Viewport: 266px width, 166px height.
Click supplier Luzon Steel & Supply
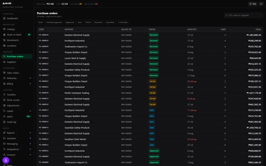pos(75,58)
